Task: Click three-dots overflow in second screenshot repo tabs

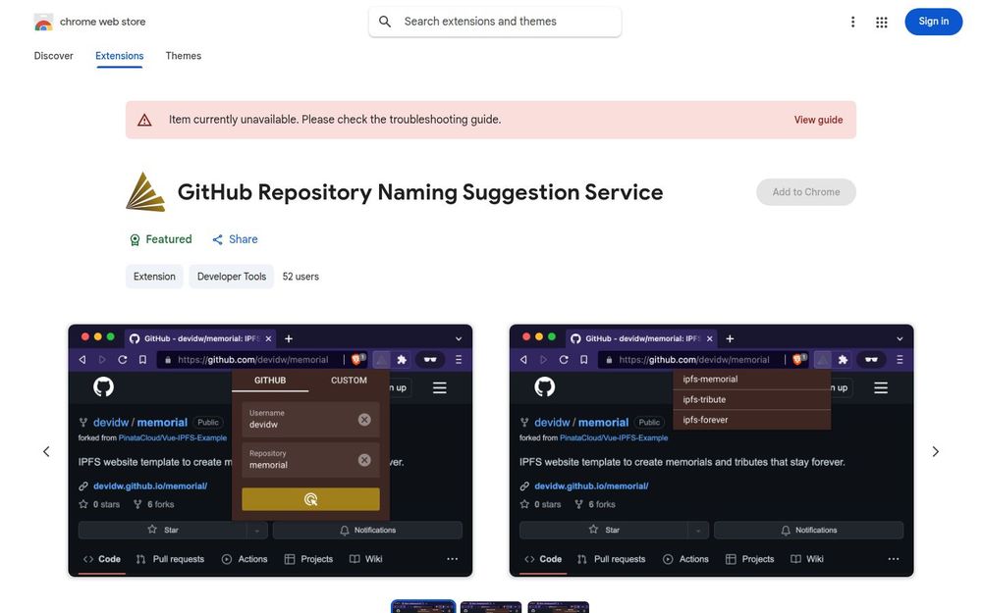Action: click(893, 559)
